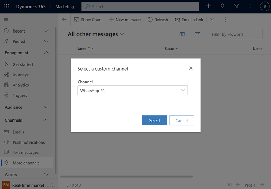
Task: Open the Status column filter menu
Action: tap(176, 48)
